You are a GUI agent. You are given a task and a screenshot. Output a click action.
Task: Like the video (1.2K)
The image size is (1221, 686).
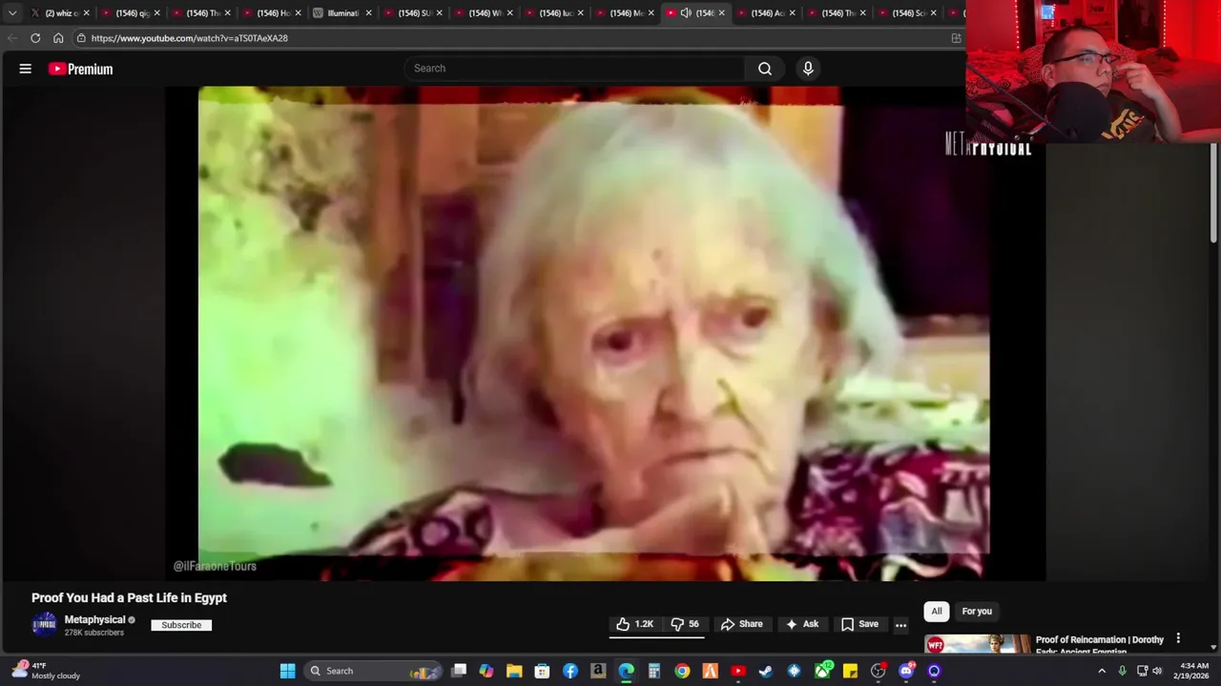pyautogui.click(x=634, y=624)
